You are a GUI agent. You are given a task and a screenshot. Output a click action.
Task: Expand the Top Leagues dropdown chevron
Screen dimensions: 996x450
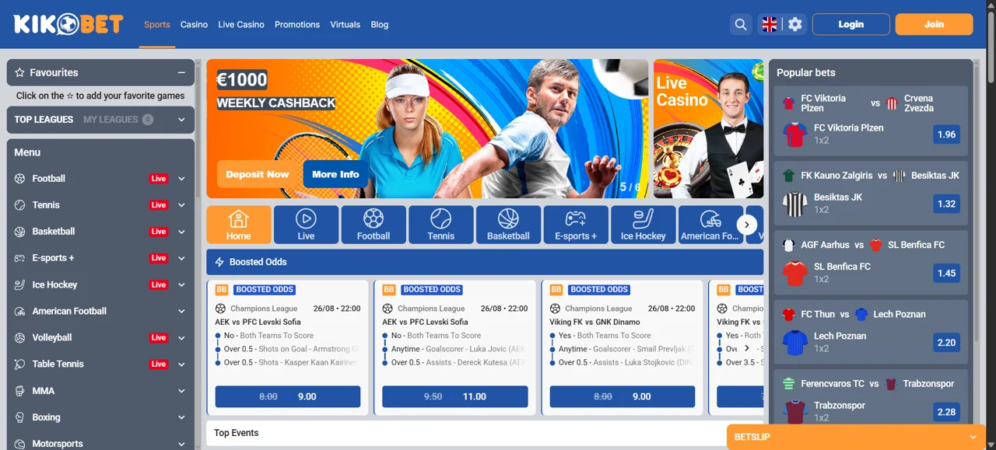click(x=181, y=120)
